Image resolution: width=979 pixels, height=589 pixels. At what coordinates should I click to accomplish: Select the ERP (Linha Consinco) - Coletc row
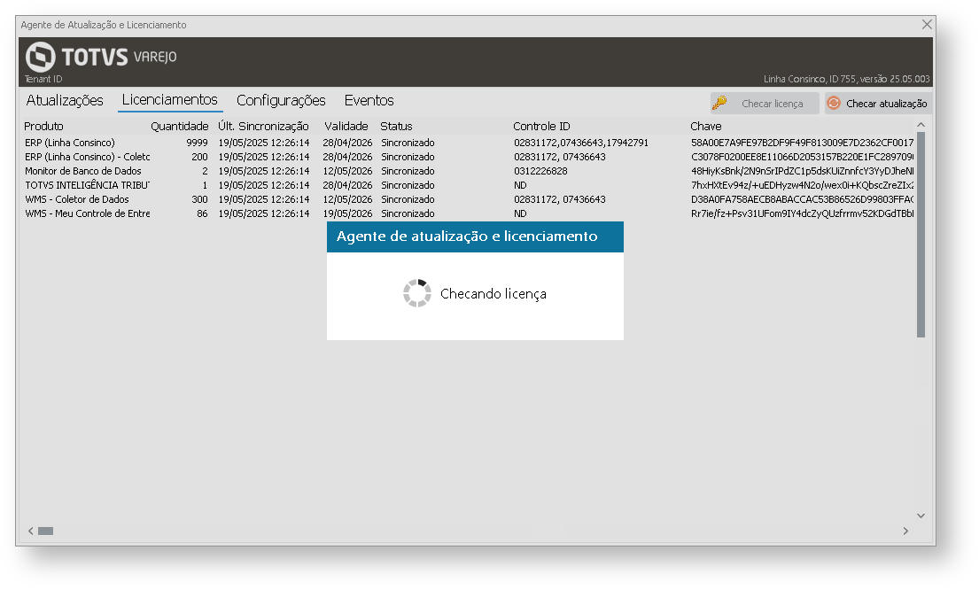469,158
